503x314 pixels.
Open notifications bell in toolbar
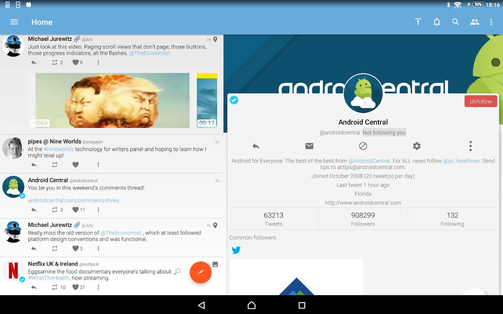(x=437, y=22)
